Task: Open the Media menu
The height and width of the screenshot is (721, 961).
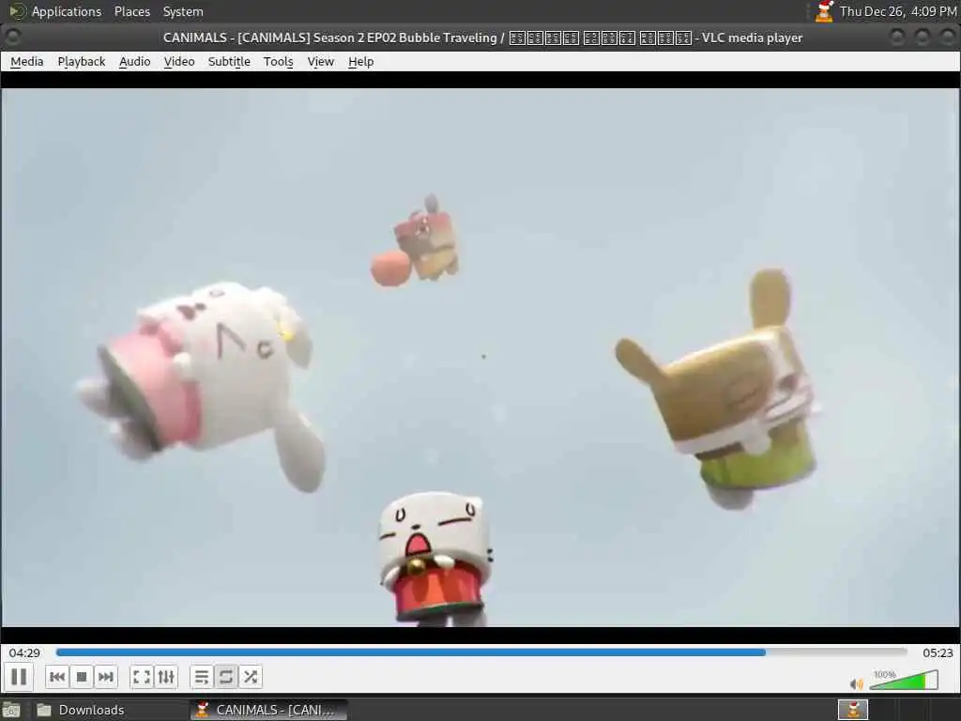Action: click(27, 61)
